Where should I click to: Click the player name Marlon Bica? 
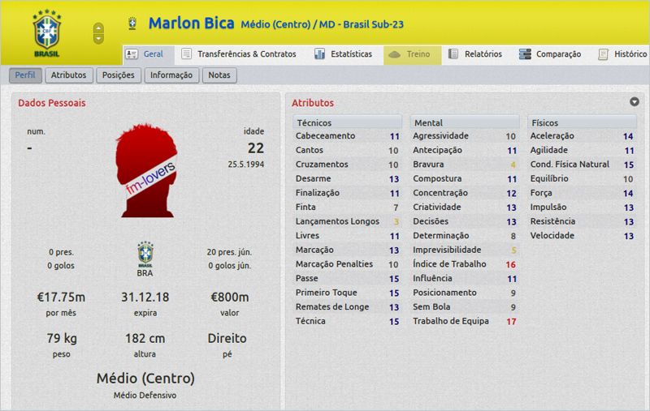click(191, 23)
